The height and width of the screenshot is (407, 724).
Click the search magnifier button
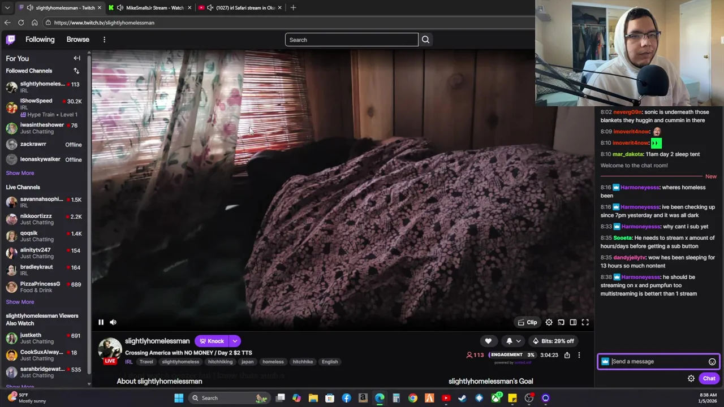(x=425, y=40)
